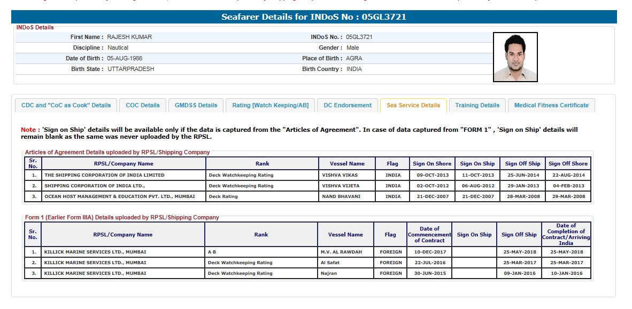Click the M.V. AL RAWDAH vessel cell
This screenshot has height=309, width=632.
coord(346,252)
